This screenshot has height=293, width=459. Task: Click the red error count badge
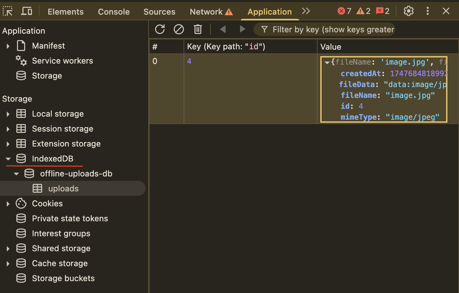click(x=344, y=11)
